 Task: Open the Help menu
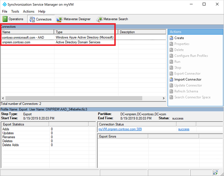42,11
